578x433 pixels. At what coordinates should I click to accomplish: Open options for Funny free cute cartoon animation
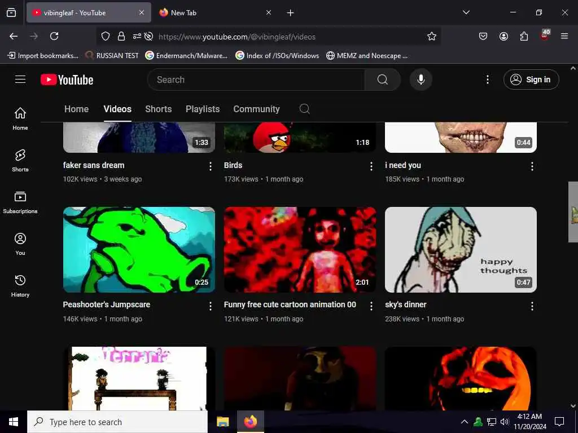coord(371,306)
